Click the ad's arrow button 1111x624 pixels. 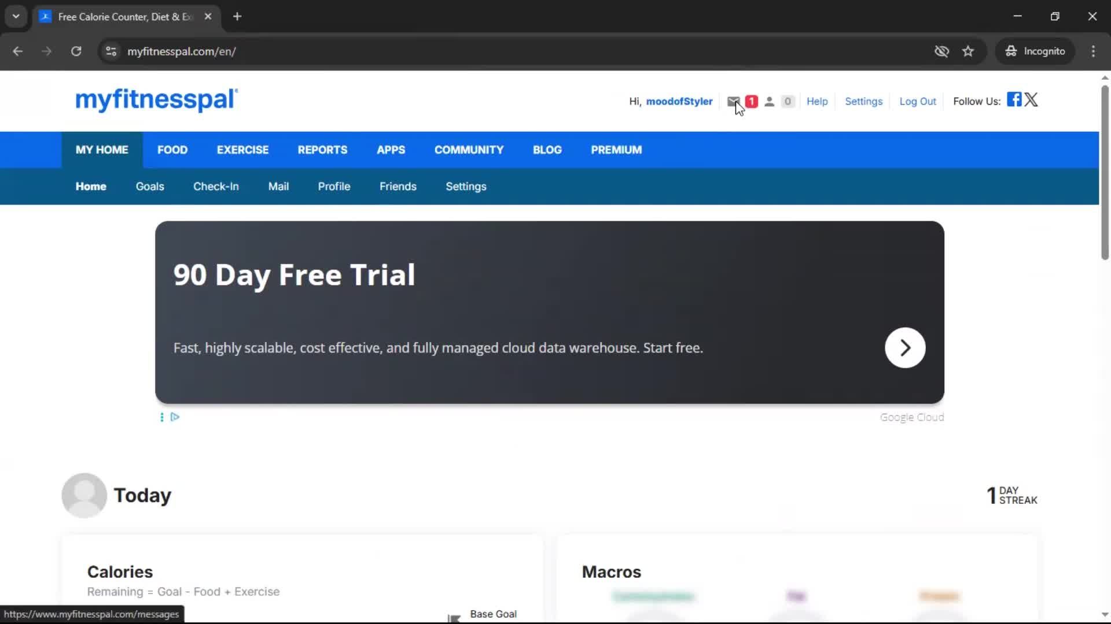[x=905, y=348]
